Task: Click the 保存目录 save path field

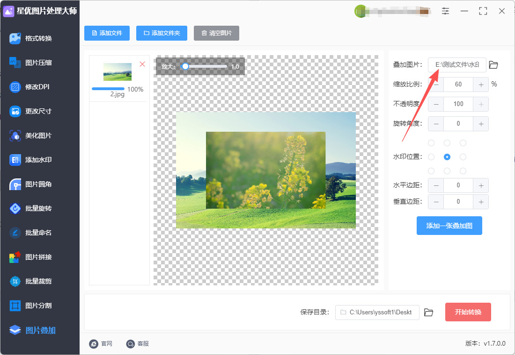Action: coord(377,312)
